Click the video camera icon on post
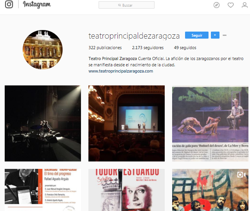 (x=241, y=175)
